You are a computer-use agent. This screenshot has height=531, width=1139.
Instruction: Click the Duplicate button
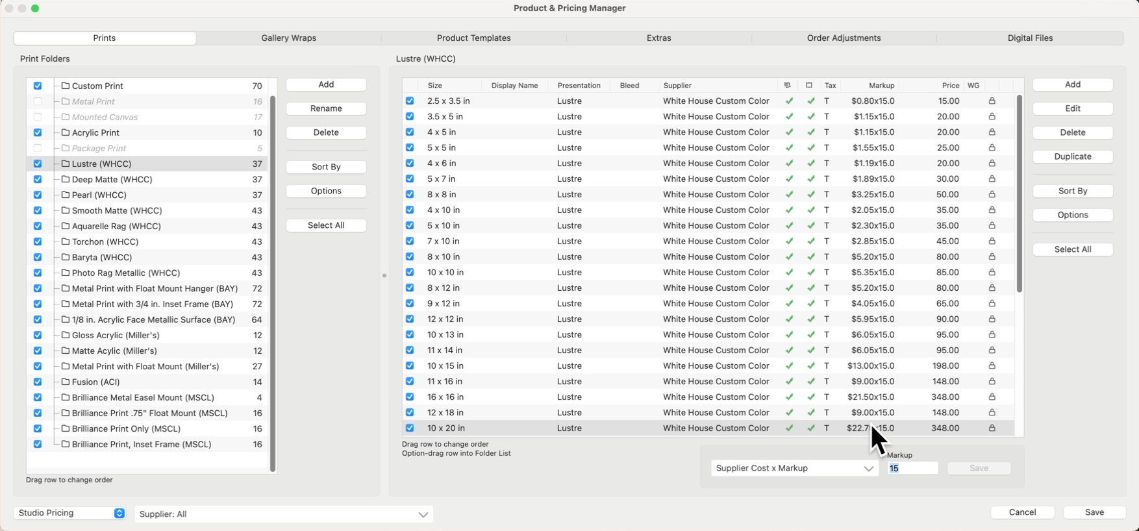(x=1072, y=156)
